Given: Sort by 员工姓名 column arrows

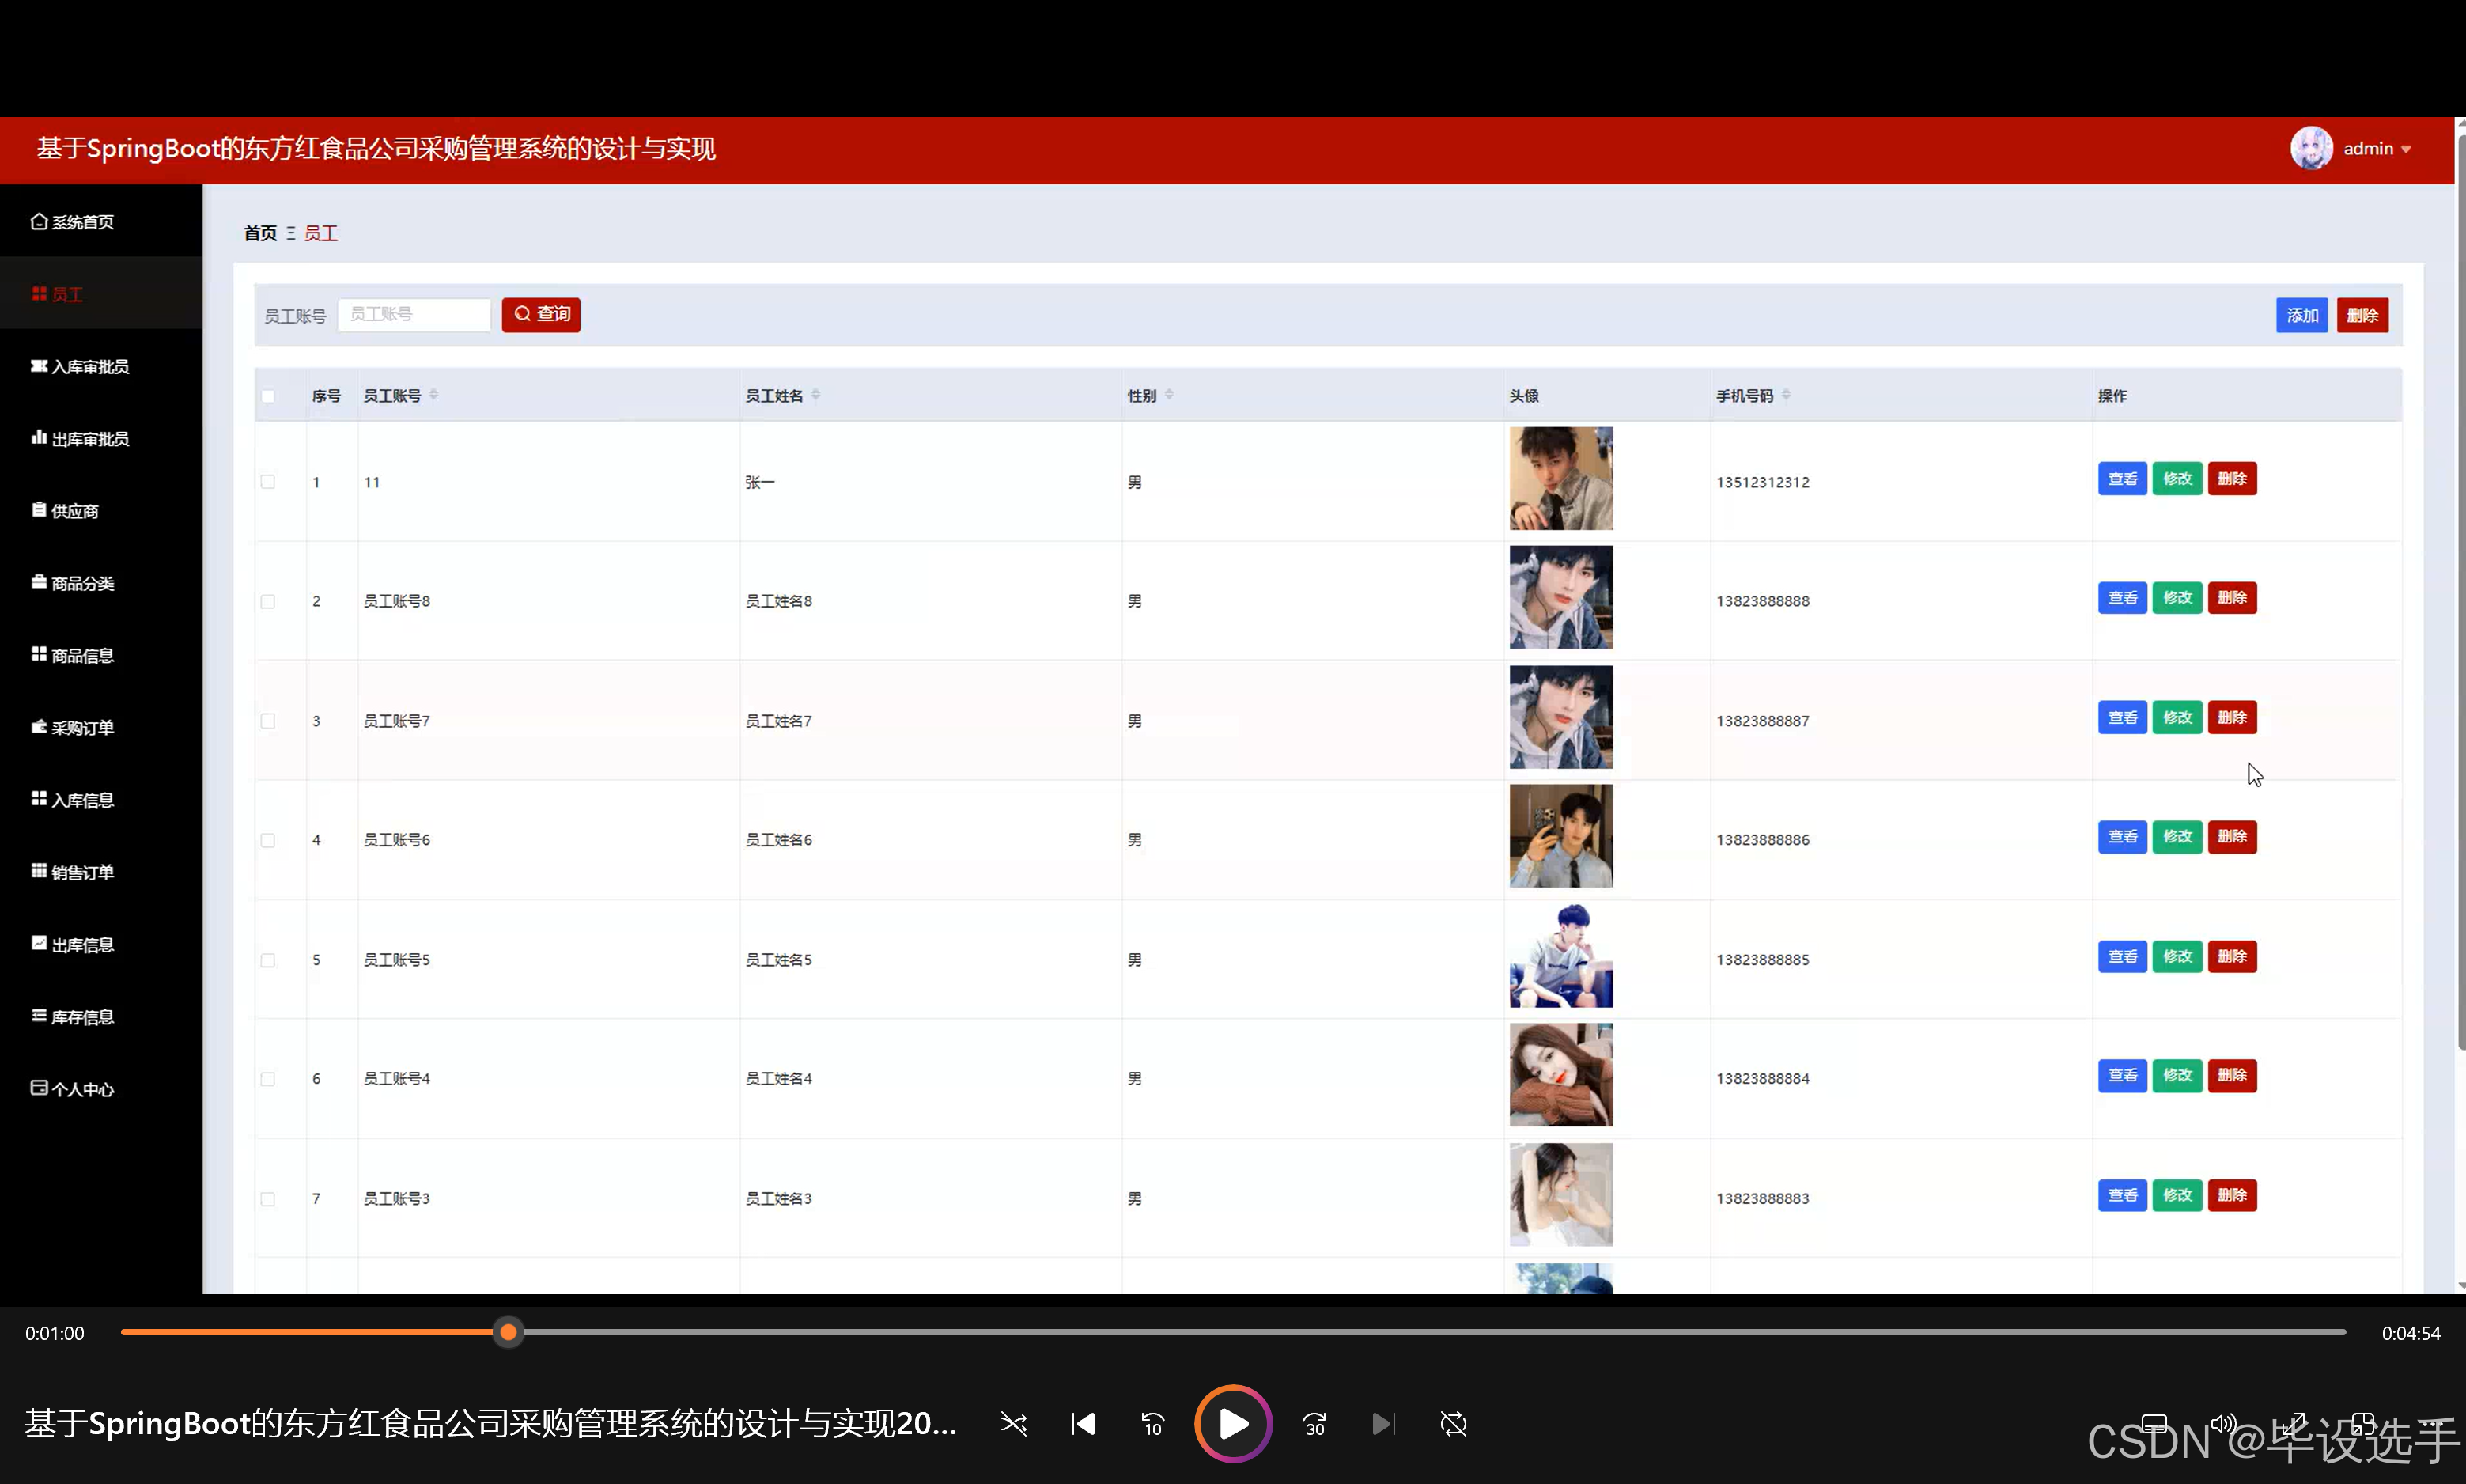Looking at the screenshot, I should [815, 395].
